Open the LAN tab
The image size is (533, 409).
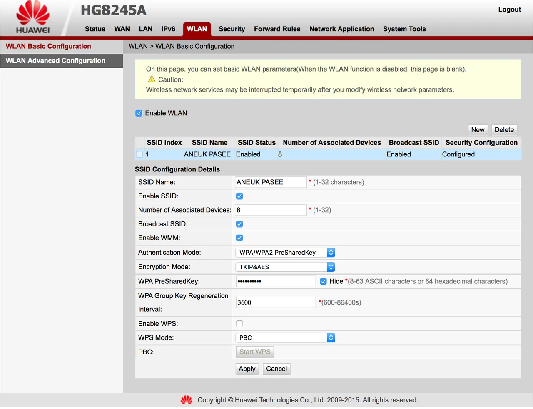point(145,29)
